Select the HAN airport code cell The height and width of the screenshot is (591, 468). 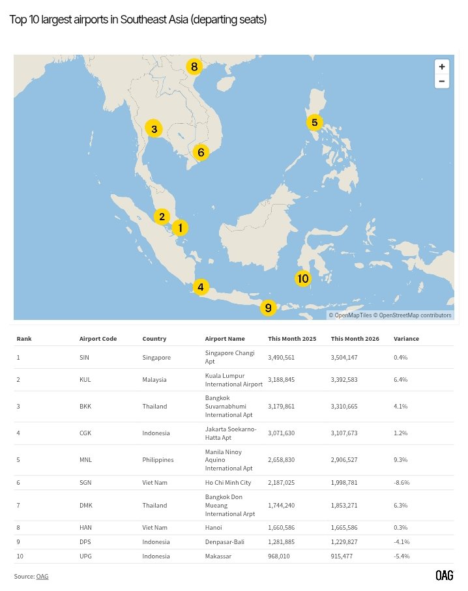[x=85, y=528]
